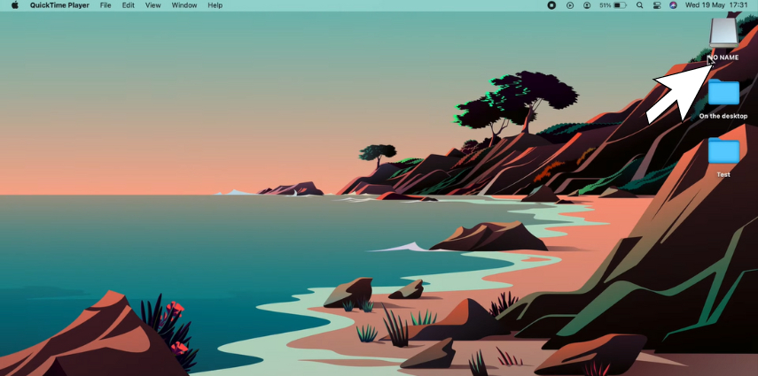Click the user account icon in menu bar
The width and height of the screenshot is (758, 376).
coord(587,5)
